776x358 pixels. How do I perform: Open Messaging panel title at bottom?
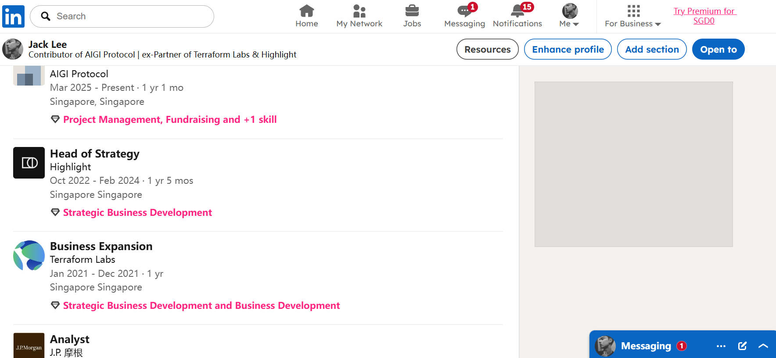click(646, 346)
